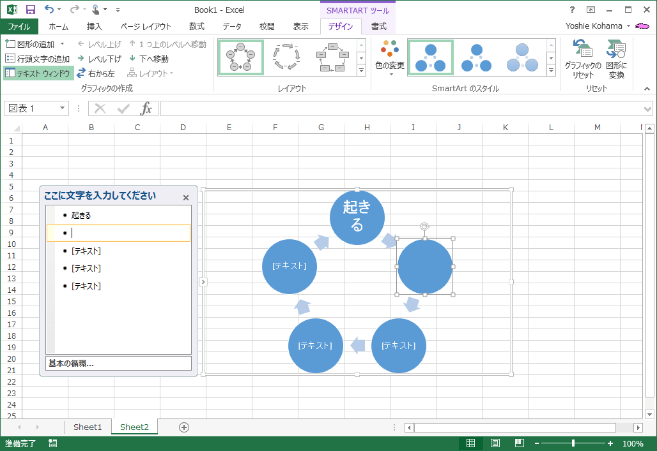Open 色の変更 change colors dropdown
The image size is (657, 451).
(x=390, y=59)
